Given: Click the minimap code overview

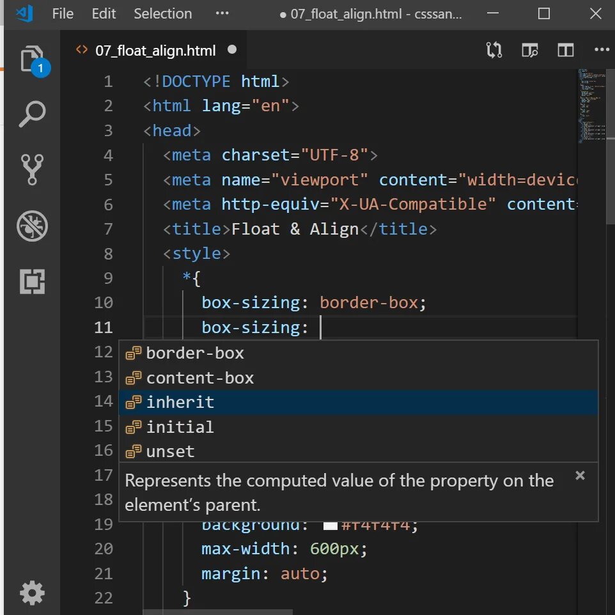Looking at the screenshot, I should (x=591, y=106).
